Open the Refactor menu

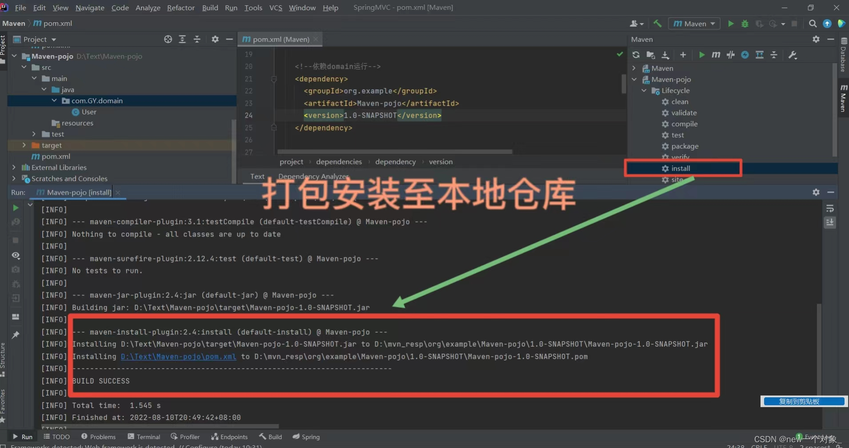(181, 8)
